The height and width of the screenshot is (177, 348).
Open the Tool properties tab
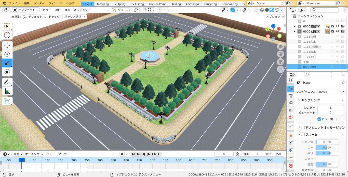[291, 80]
